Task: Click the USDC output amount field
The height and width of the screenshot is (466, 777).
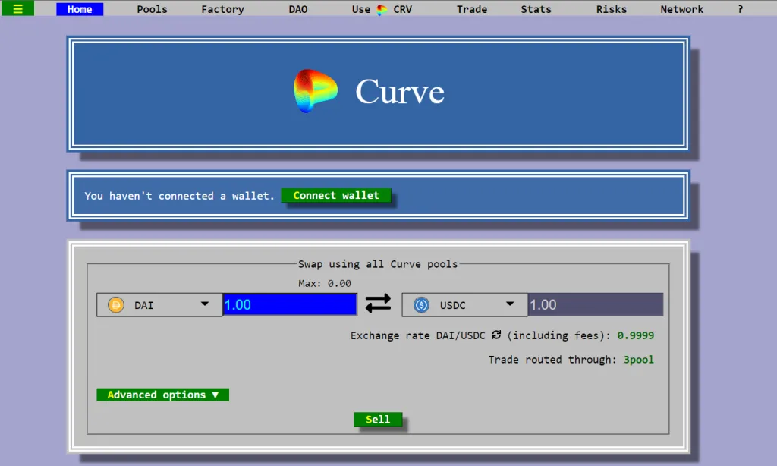Action: 595,304
